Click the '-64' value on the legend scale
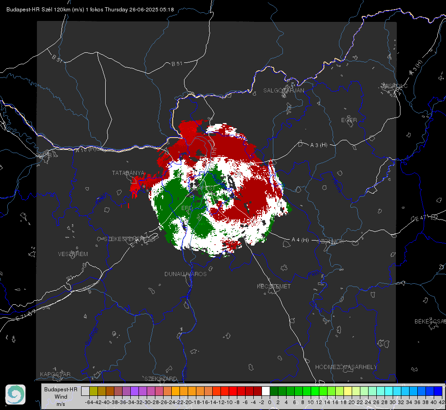 pos(89,402)
